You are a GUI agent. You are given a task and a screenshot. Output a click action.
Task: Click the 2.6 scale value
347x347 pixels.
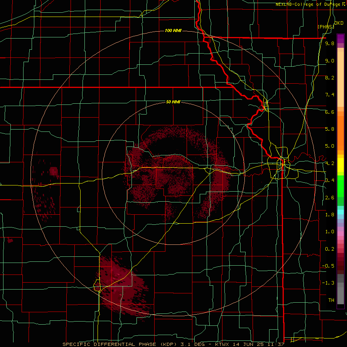coord(330,198)
